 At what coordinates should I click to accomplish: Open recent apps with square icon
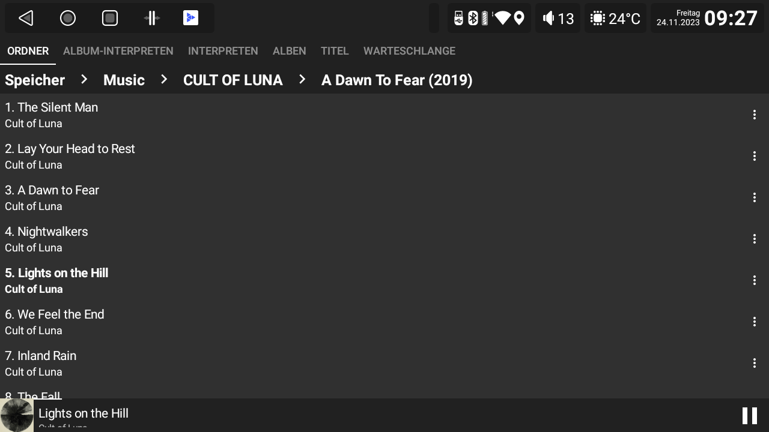pos(110,18)
